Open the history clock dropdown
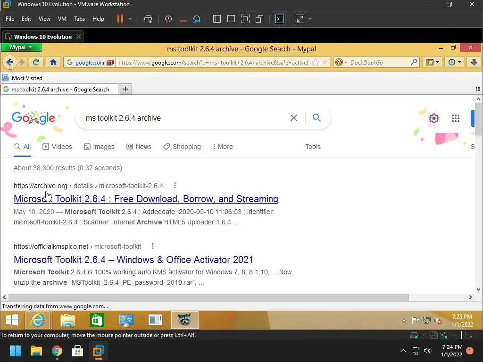Image resolution: width=483 pixels, height=362 pixels. pyautogui.click(x=454, y=63)
